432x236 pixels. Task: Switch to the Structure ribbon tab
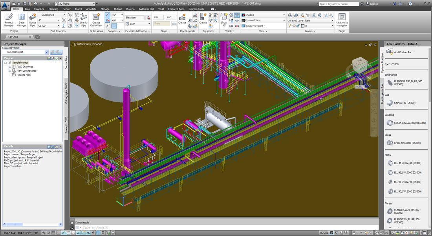[x=39, y=9]
